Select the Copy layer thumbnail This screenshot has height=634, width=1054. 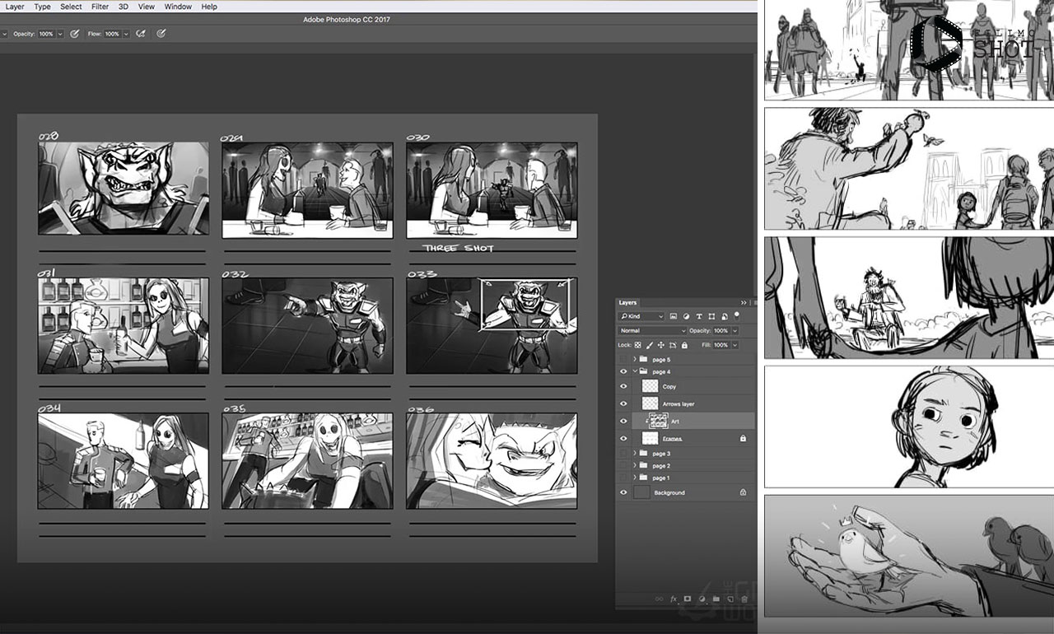coord(651,386)
